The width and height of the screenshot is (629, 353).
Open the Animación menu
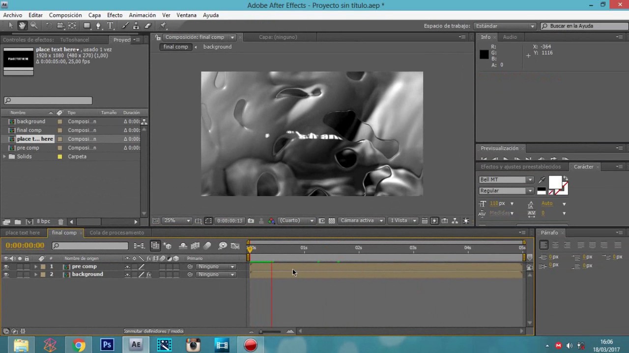143,15
